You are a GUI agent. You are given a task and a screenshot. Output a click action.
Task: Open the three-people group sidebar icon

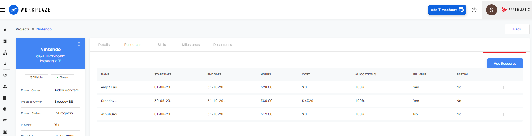[x=5, y=75]
